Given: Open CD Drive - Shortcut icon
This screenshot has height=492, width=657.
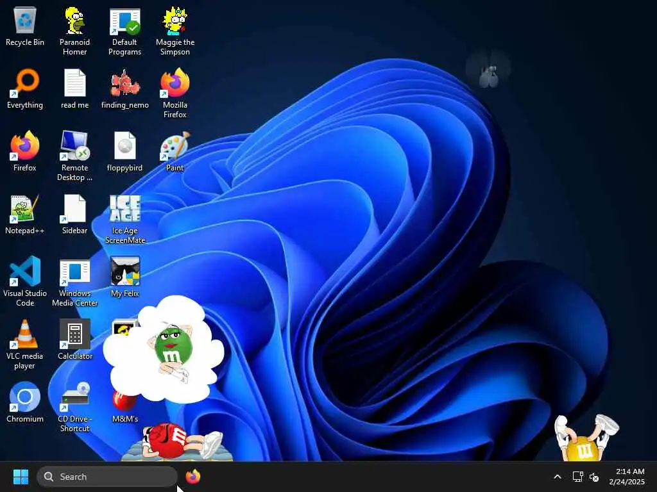Looking at the screenshot, I should (74, 407).
